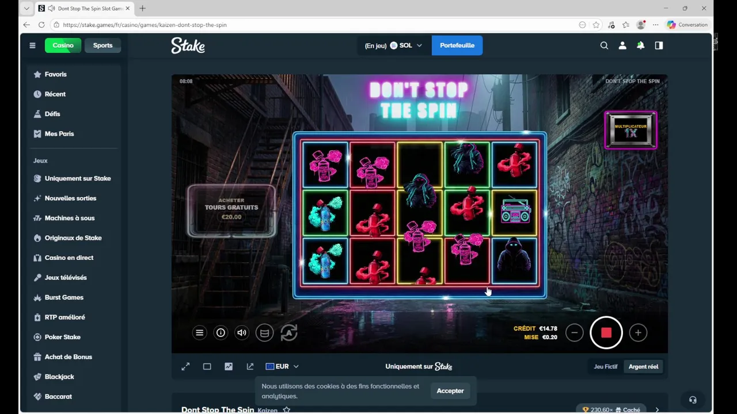737x414 pixels.
Task: Open Casino en direct category
Action: click(x=70, y=258)
